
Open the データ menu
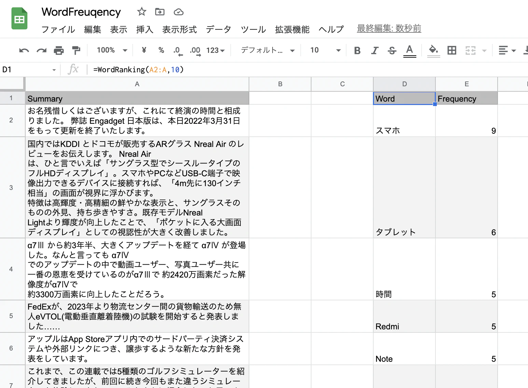(x=218, y=29)
